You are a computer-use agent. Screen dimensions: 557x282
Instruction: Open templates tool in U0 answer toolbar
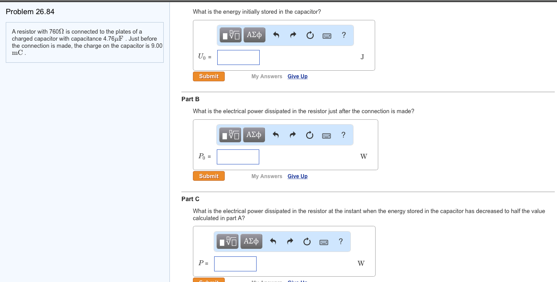[231, 35]
